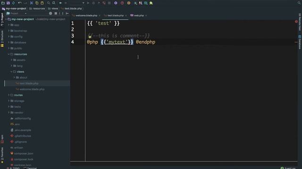Click the Synchronize/refresh toolbar icon

click(13, 3)
